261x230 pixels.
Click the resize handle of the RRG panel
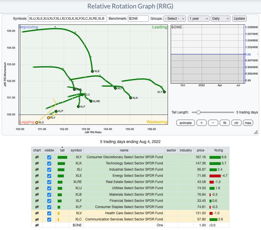coord(256,132)
